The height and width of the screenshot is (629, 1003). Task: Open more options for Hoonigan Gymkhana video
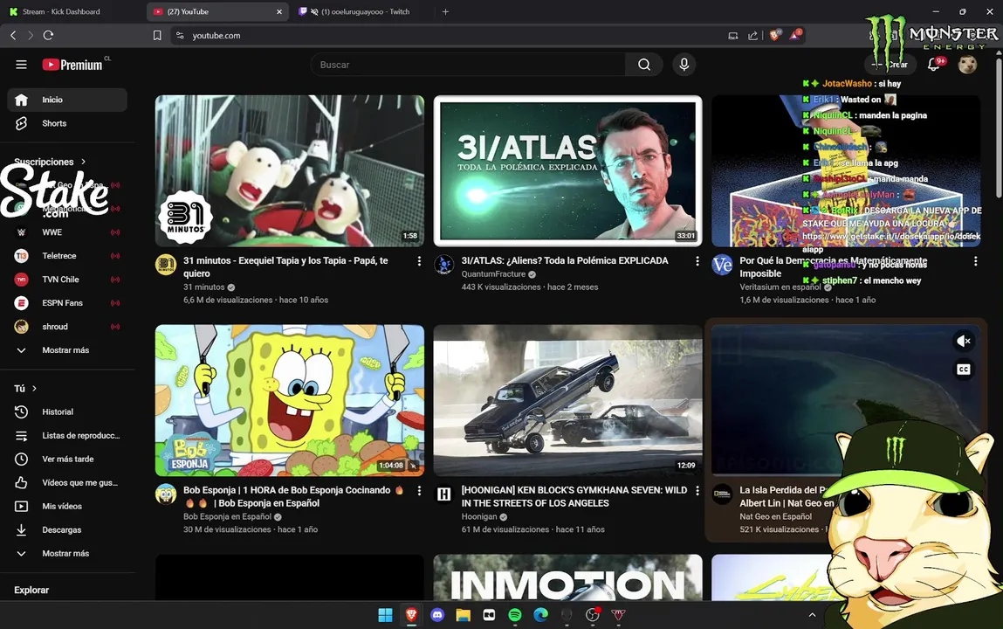click(697, 491)
